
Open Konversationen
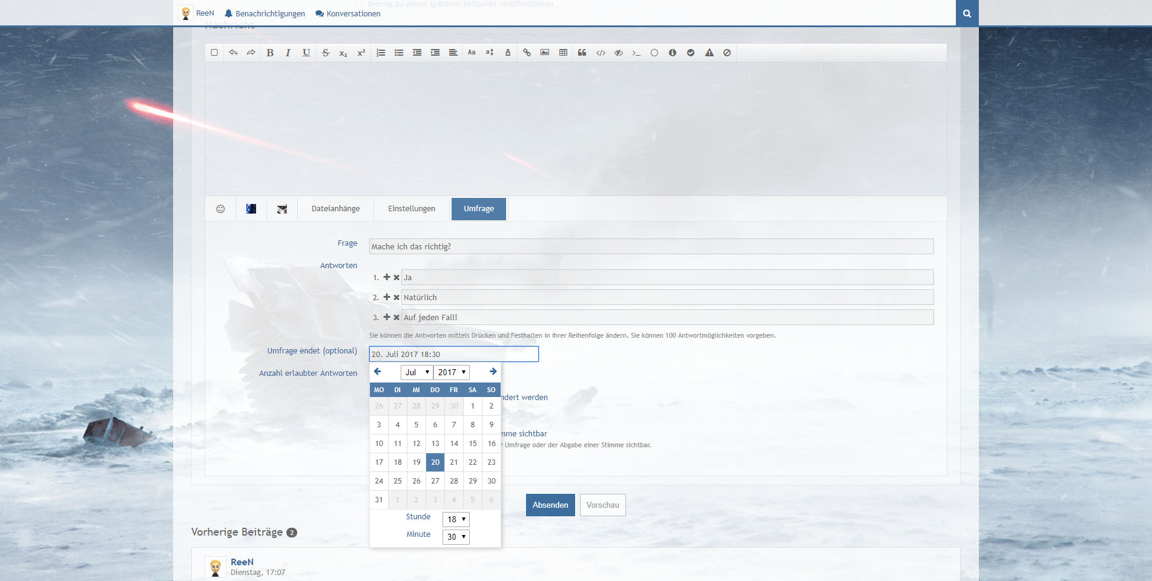(348, 13)
